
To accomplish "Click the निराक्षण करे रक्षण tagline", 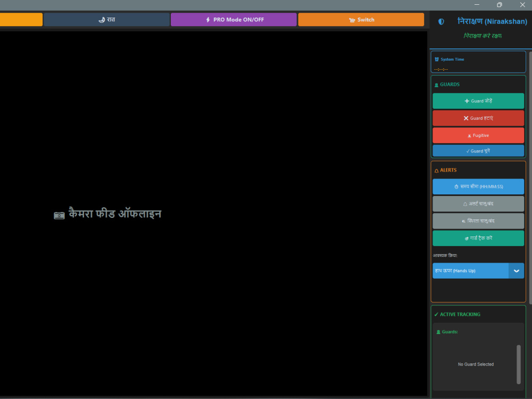I will click(483, 36).
